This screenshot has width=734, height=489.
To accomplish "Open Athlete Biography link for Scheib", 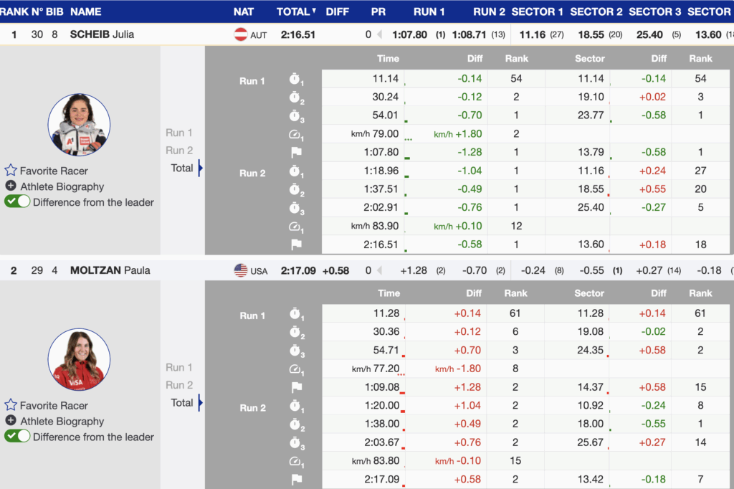I will click(62, 186).
